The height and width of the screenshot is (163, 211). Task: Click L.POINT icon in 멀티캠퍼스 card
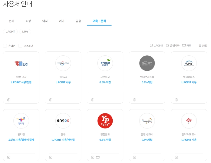[176, 100]
